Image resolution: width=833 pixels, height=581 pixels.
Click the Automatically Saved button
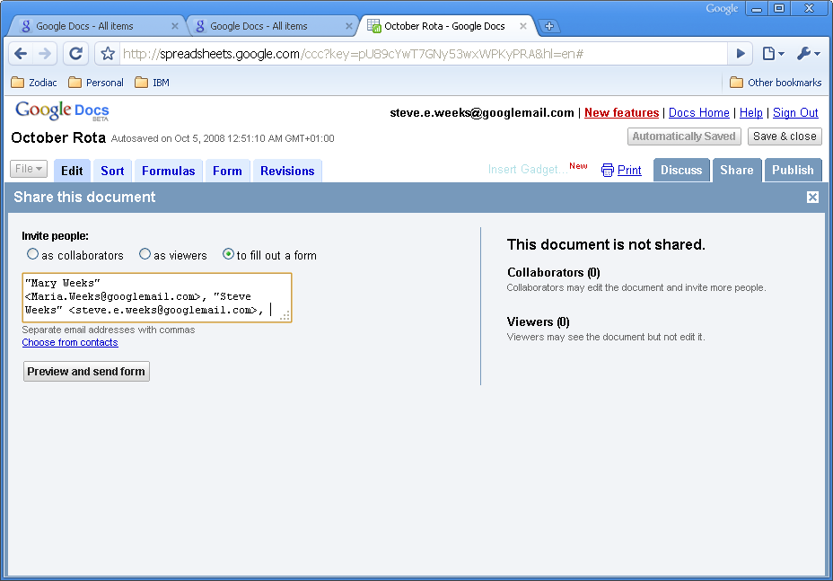[684, 136]
